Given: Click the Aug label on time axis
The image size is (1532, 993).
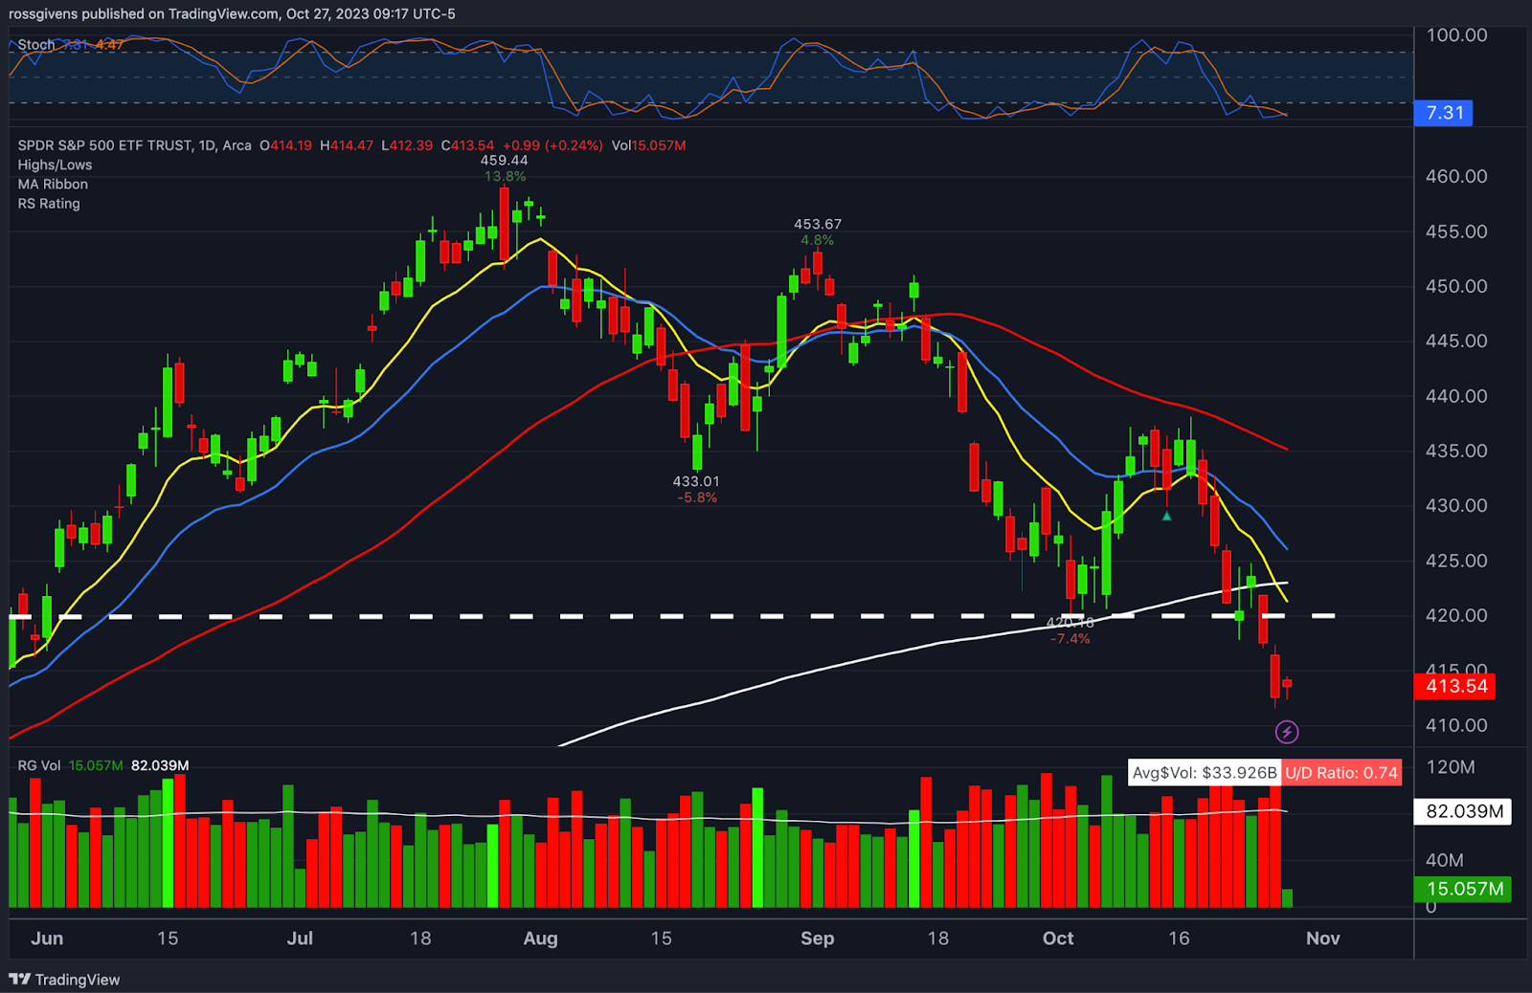Looking at the screenshot, I should 540,938.
